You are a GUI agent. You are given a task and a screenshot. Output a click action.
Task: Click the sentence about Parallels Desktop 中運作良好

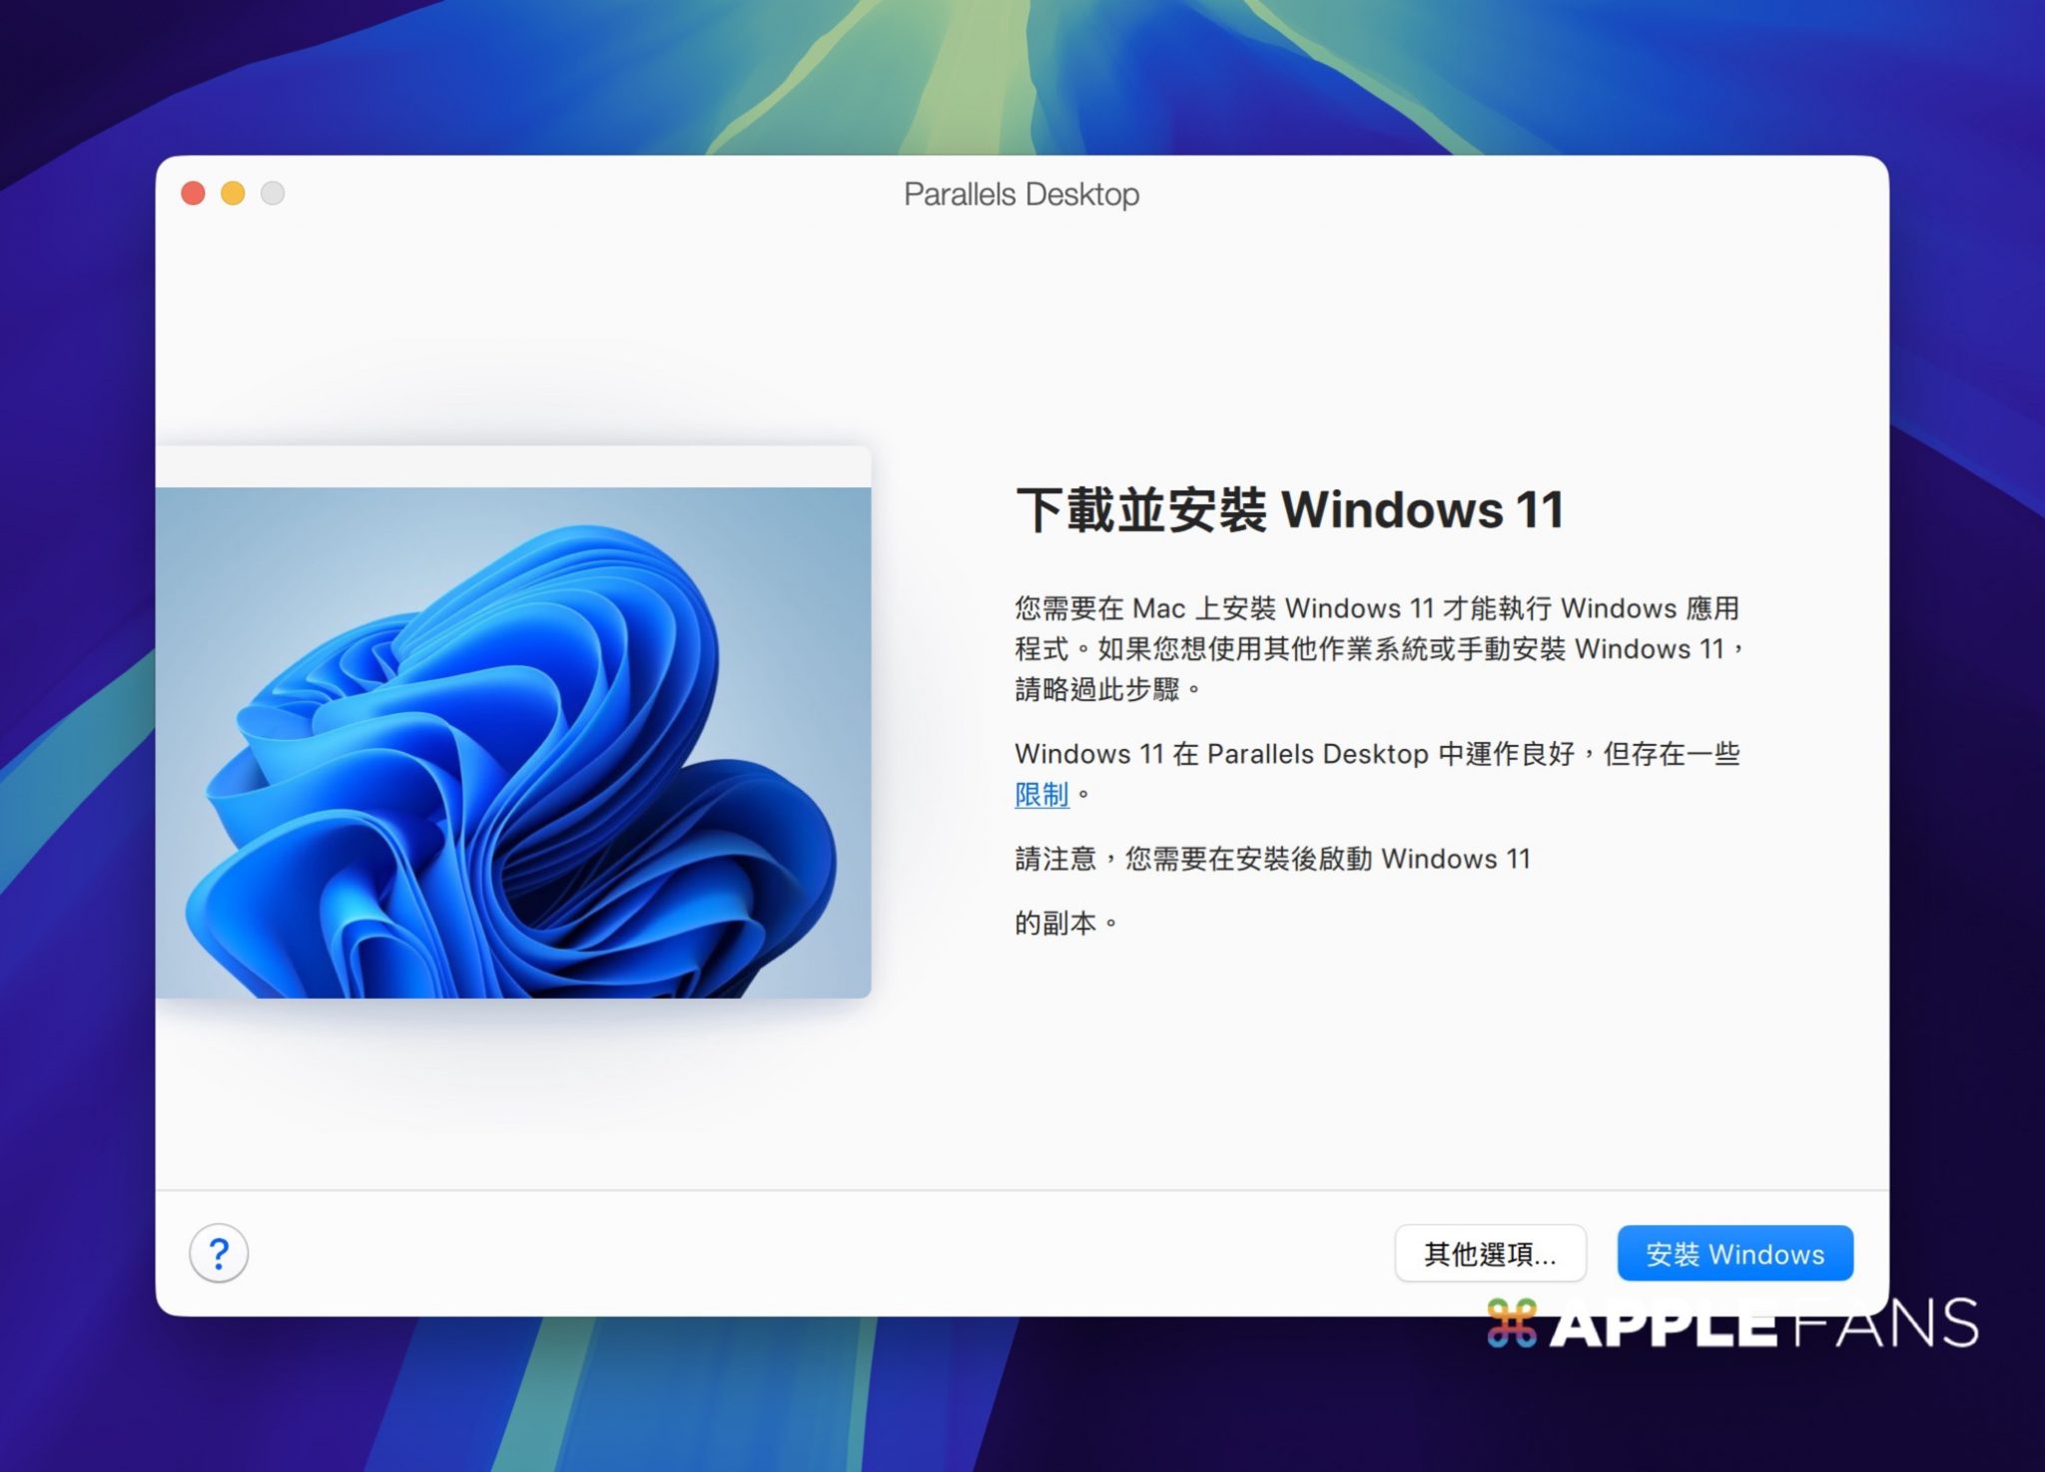point(1376,754)
